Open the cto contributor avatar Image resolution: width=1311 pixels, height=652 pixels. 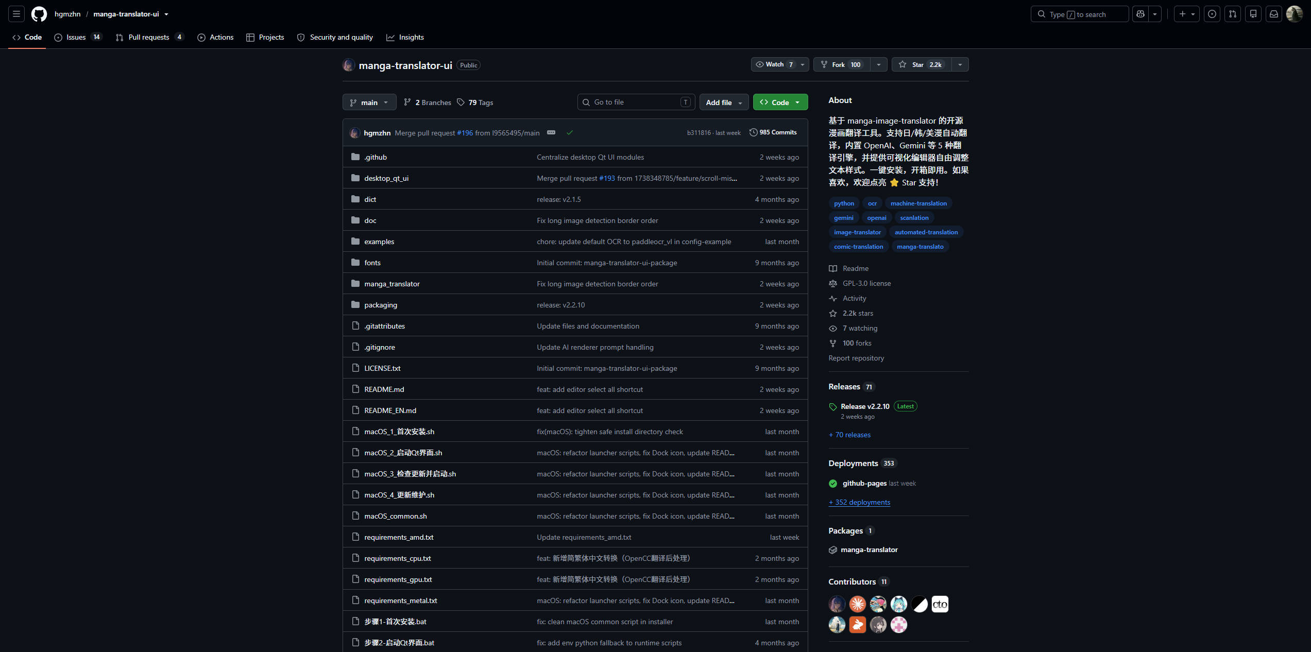coord(940,604)
